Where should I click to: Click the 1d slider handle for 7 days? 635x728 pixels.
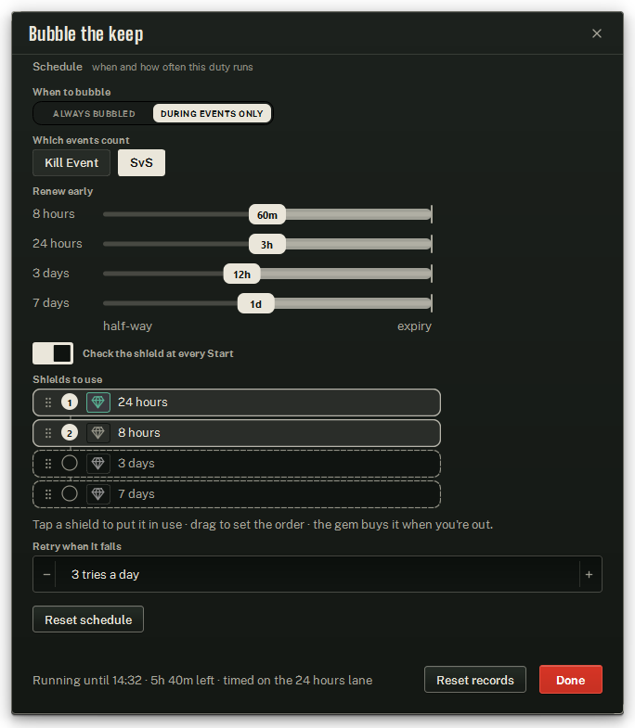point(255,304)
